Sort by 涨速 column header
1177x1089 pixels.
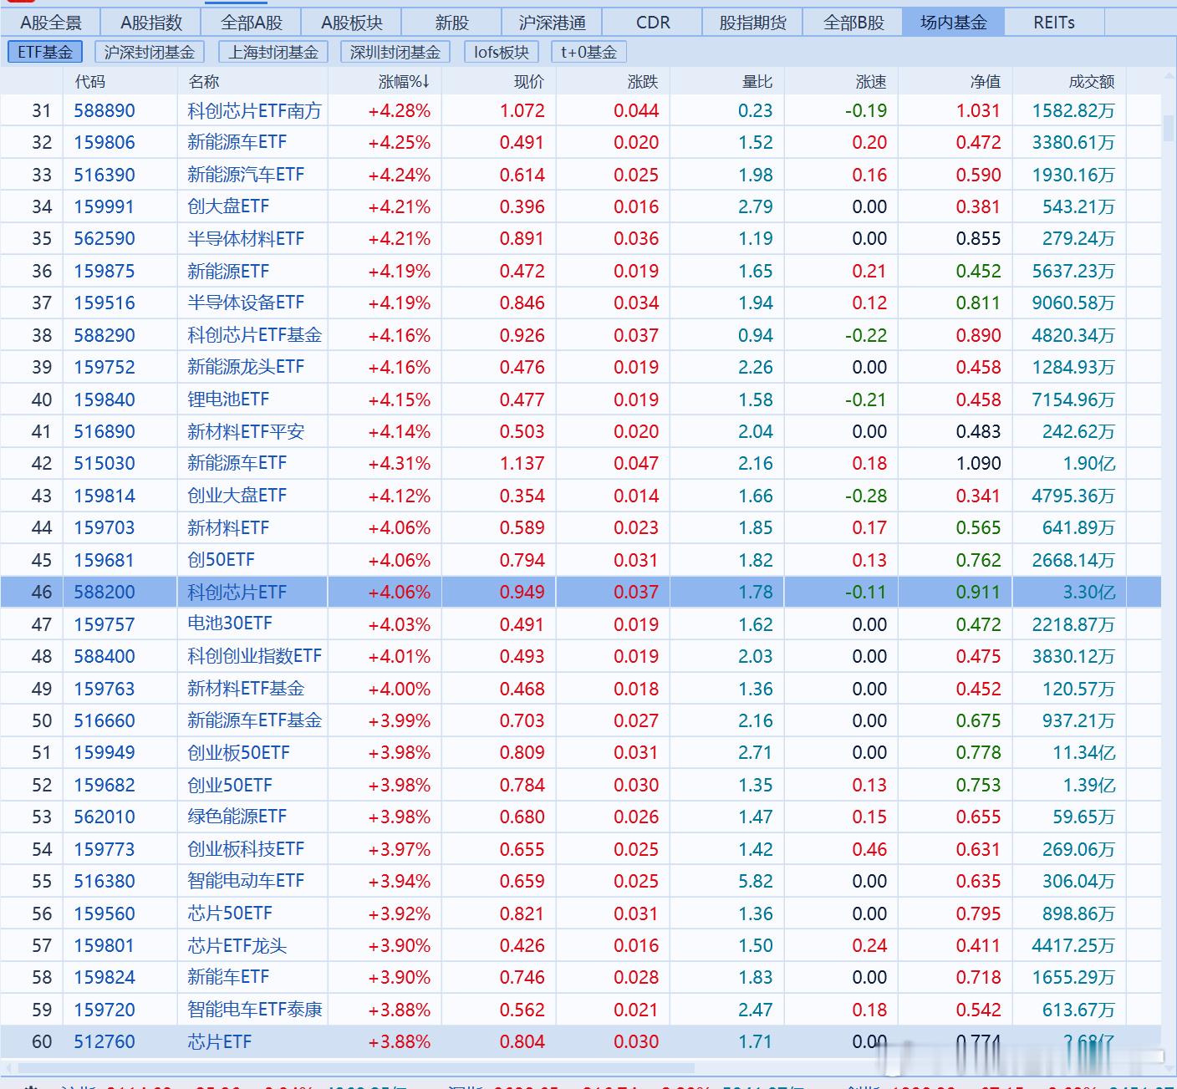[x=871, y=82]
